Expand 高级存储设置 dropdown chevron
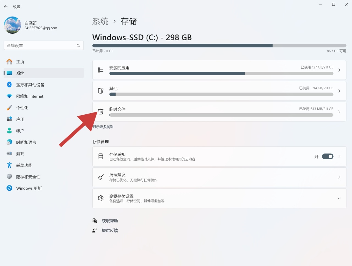 tap(339, 198)
